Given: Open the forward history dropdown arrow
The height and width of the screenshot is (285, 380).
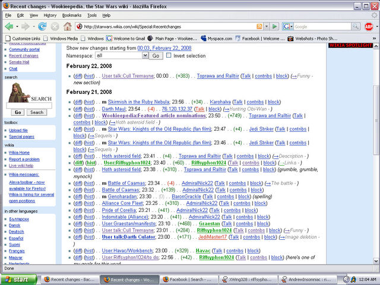Looking at the screenshot, I should tap(33, 26).
